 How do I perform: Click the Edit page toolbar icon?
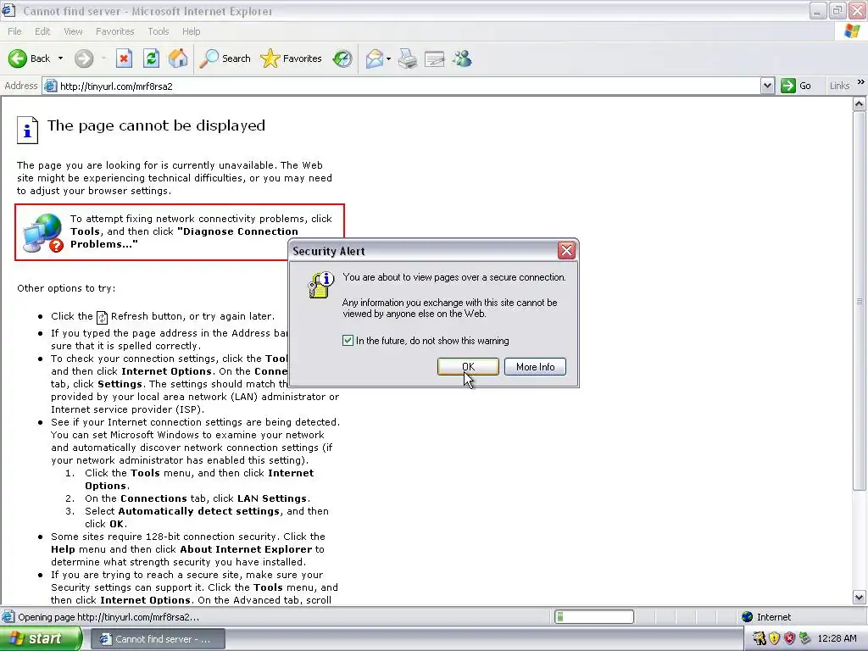pyautogui.click(x=435, y=58)
